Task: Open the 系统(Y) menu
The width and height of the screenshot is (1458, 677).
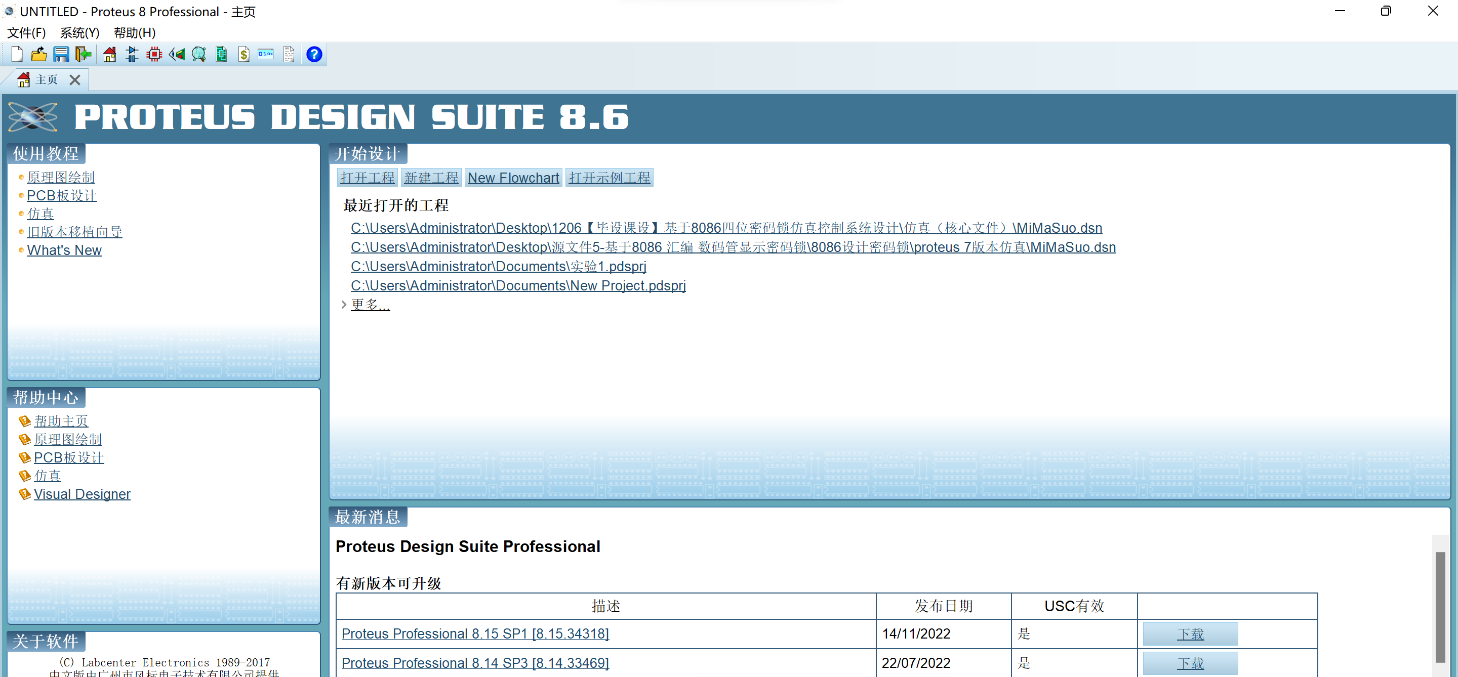Action: 79,33
